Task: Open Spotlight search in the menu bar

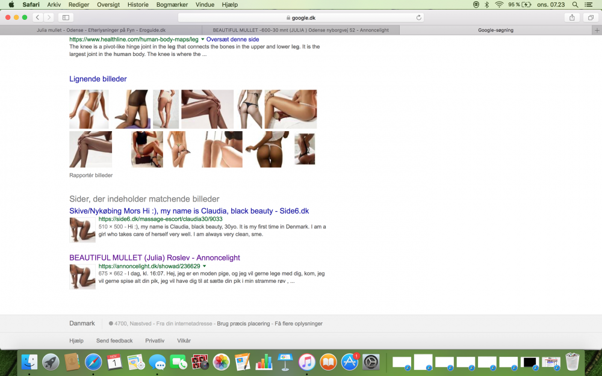Action: [575, 5]
